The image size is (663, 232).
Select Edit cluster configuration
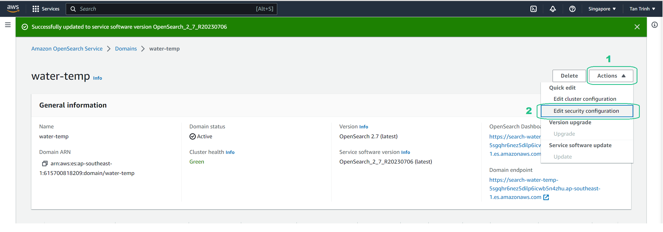click(x=587, y=99)
